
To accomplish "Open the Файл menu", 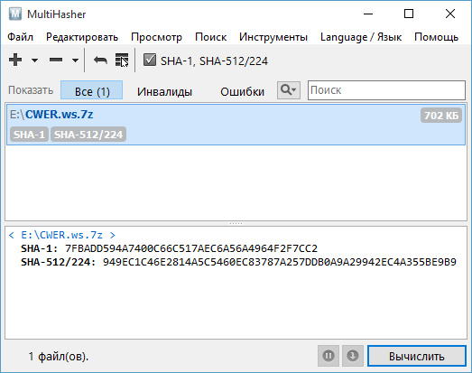I will 20,37.
